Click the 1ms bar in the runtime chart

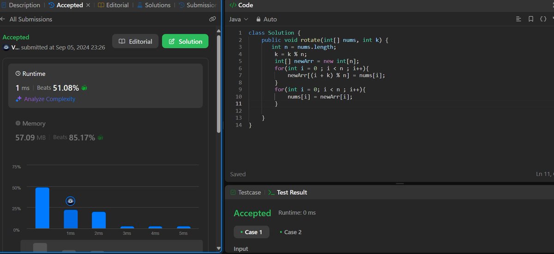[x=71, y=219]
